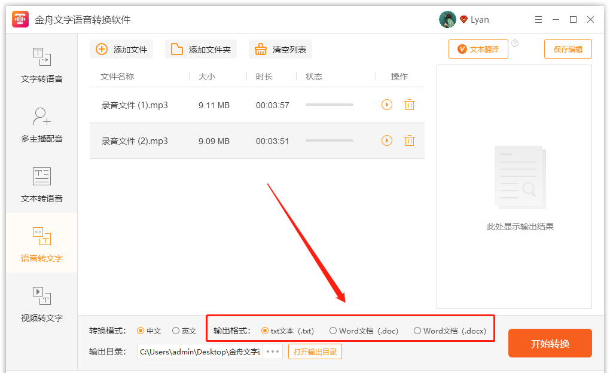Viewport: 610px width, 373px height.
Task: Click 添加文件夹 to add a folder
Action: (x=201, y=50)
